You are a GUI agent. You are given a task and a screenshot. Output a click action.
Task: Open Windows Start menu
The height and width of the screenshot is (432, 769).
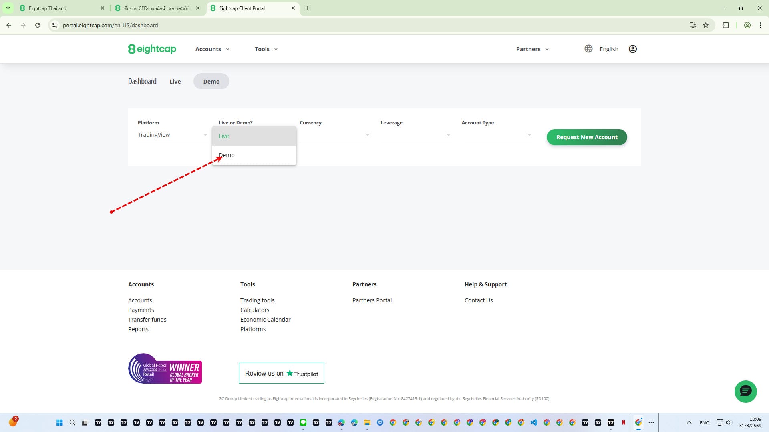point(60,422)
